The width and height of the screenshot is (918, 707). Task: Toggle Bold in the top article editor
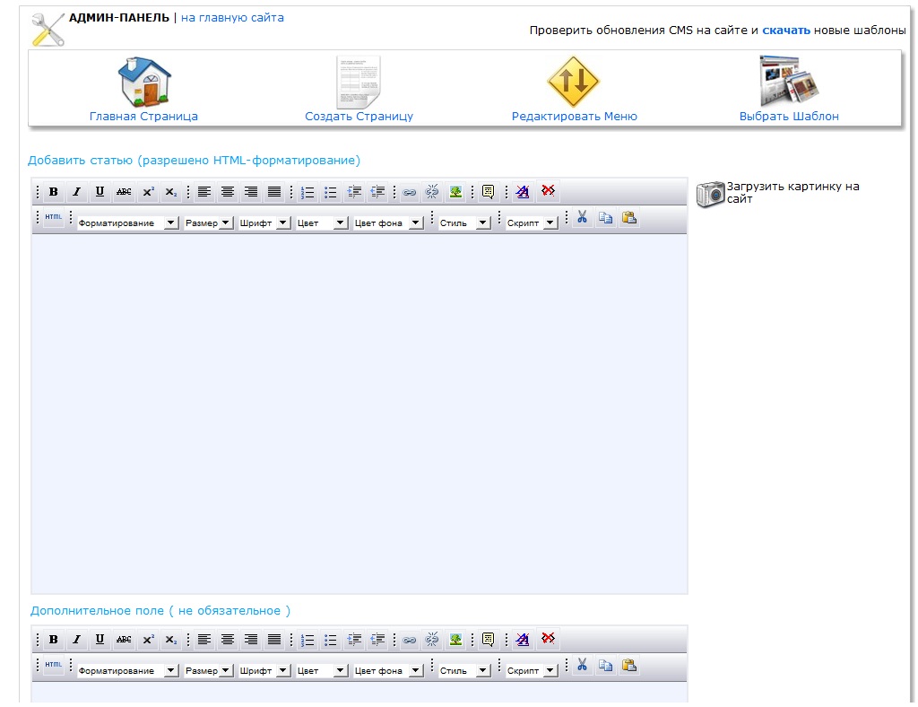click(x=54, y=191)
